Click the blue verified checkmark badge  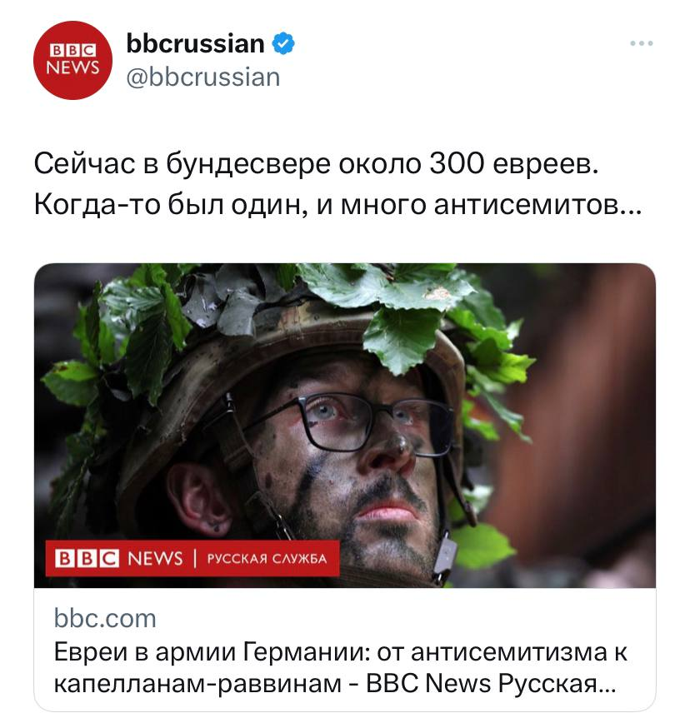point(283,43)
